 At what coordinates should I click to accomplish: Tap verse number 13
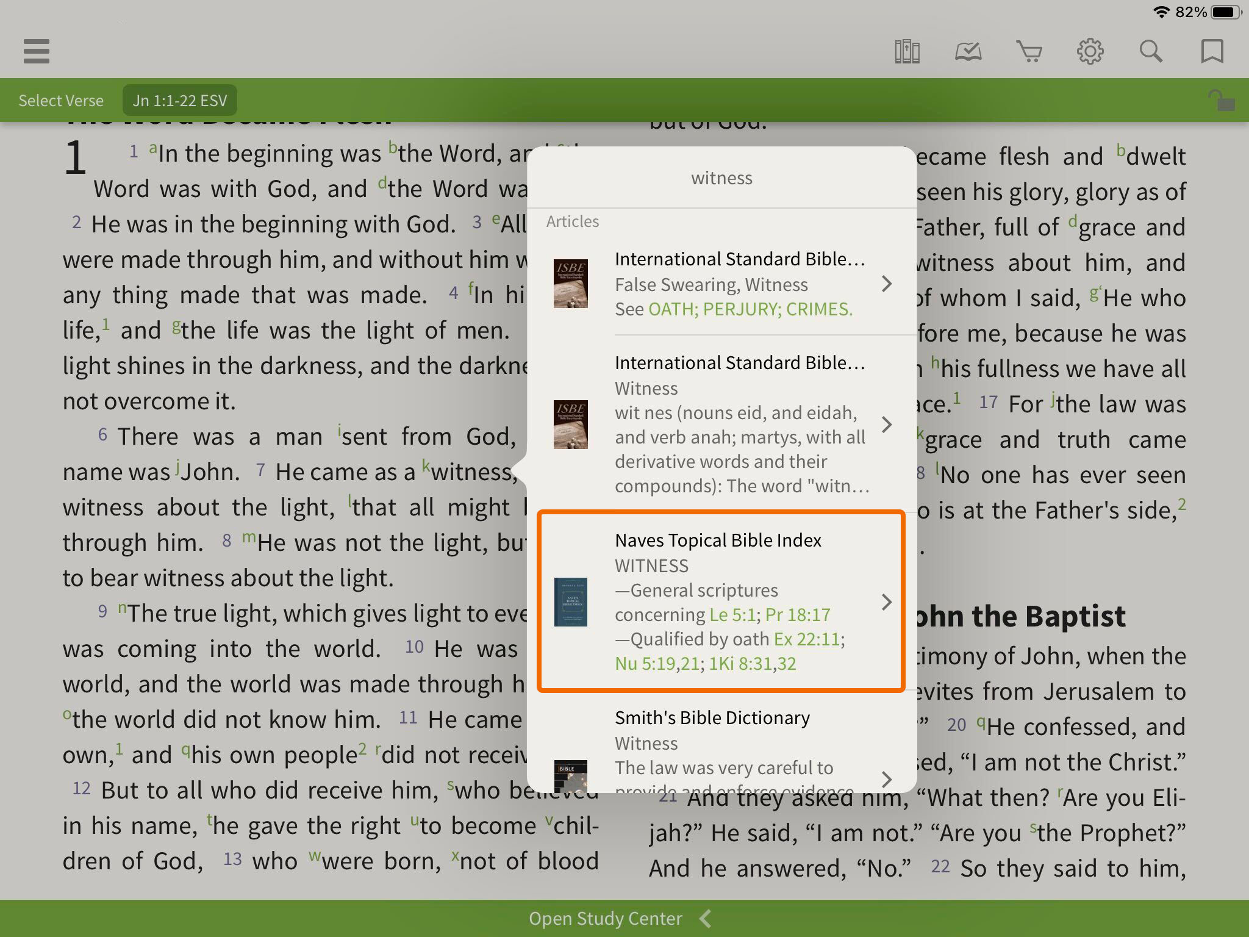(232, 860)
